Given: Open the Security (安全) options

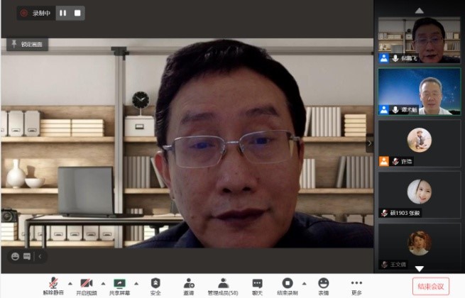Looking at the screenshot, I should tap(155, 285).
